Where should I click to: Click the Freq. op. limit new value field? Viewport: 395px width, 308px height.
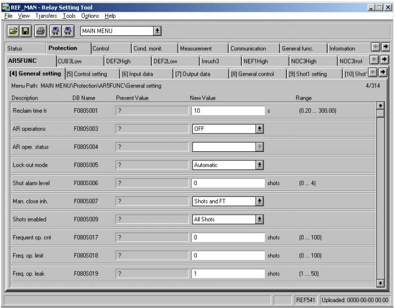tap(228, 255)
